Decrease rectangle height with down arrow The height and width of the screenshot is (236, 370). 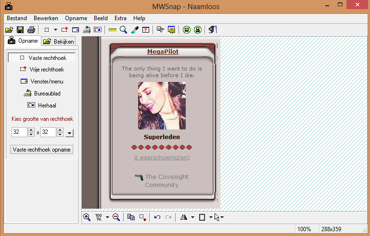point(60,134)
